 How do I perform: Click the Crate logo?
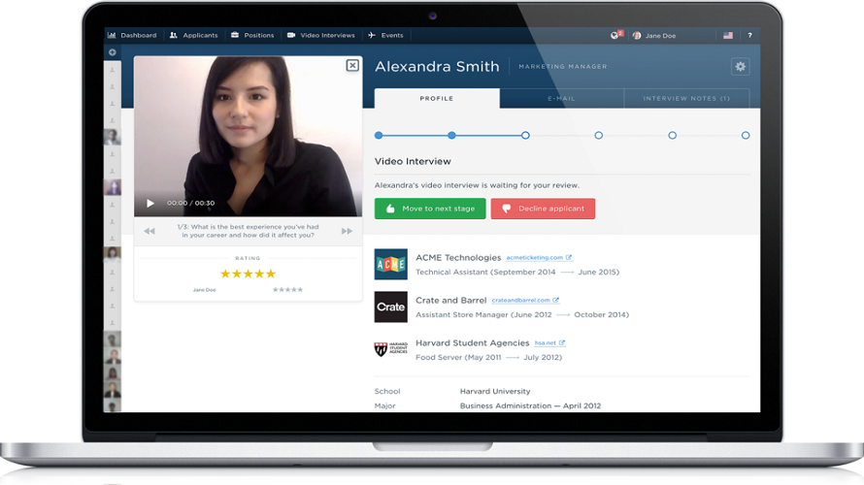tap(390, 307)
